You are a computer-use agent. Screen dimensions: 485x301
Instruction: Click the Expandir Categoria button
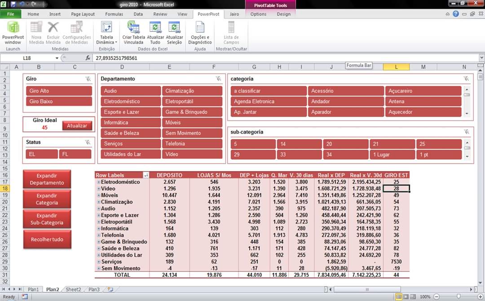pyautogui.click(x=47, y=199)
